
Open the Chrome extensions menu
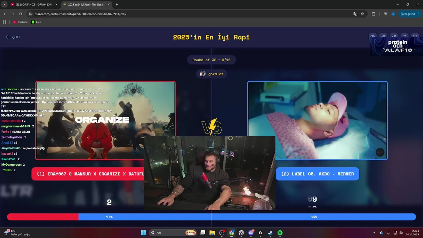[374, 14]
